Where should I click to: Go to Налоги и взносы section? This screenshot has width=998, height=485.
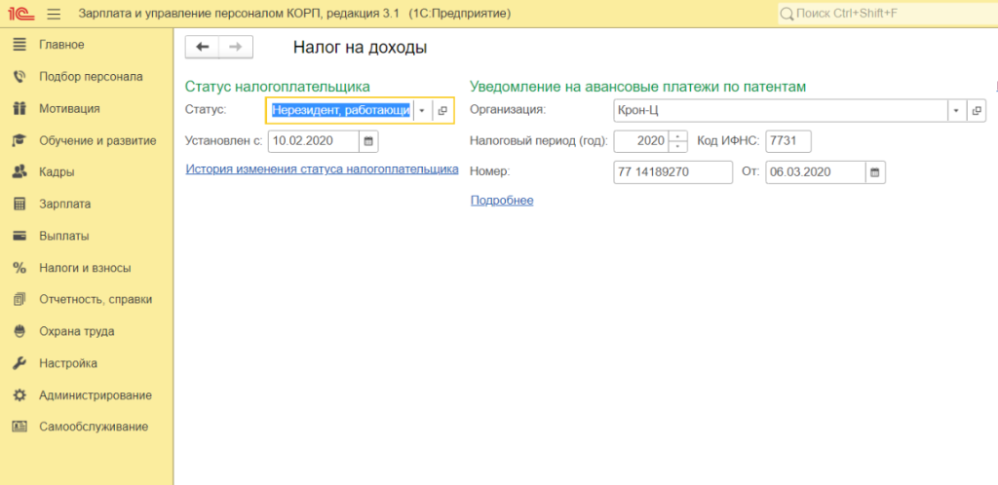coord(85,268)
